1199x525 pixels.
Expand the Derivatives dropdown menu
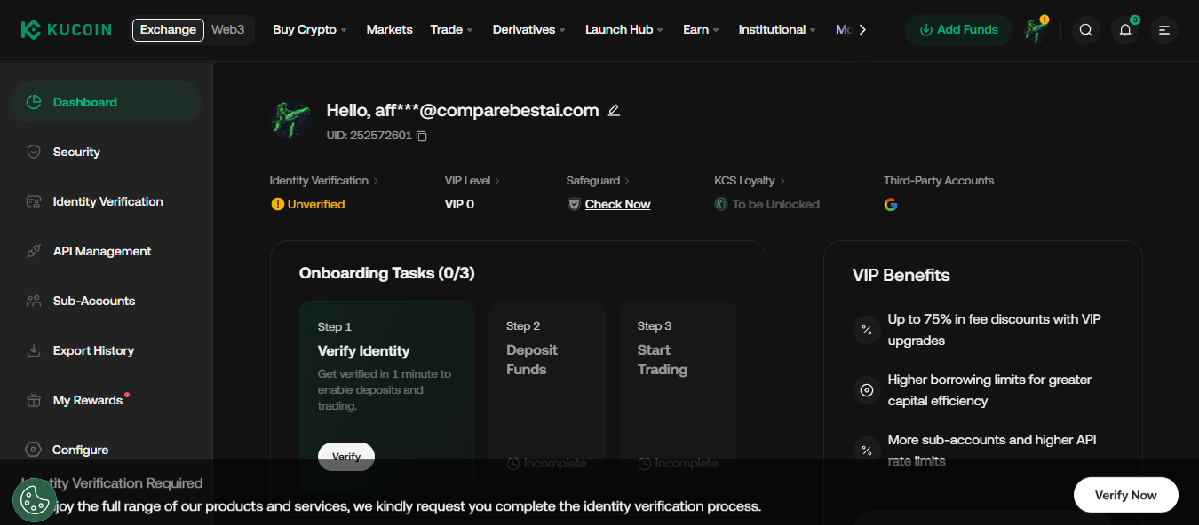[x=529, y=30]
